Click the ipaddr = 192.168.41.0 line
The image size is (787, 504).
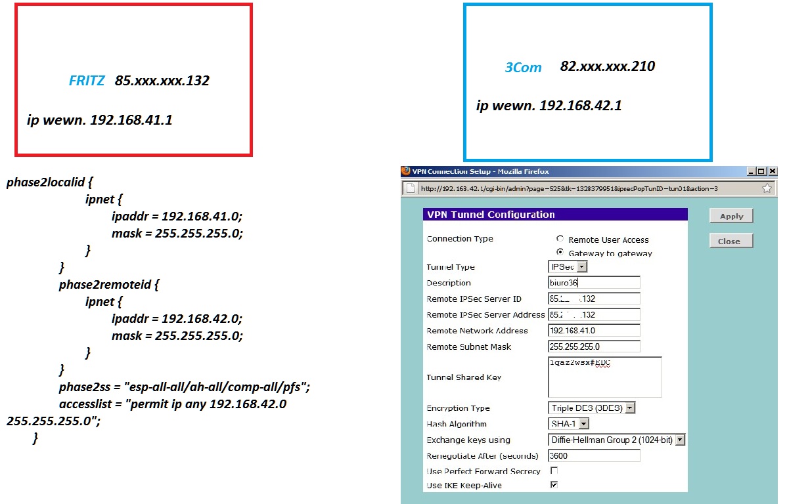click(177, 216)
